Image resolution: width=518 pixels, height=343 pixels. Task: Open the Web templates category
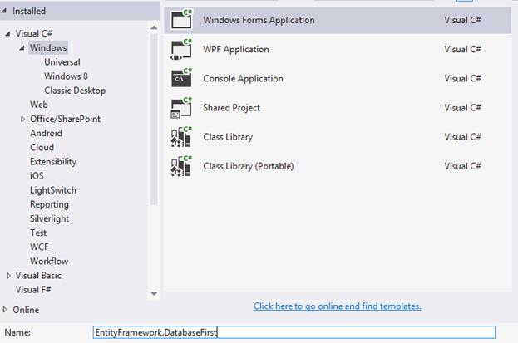pyautogui.click(x=39, y=105)
